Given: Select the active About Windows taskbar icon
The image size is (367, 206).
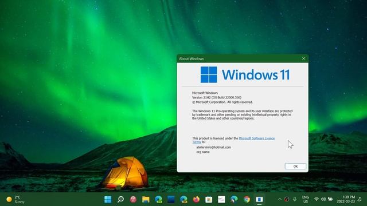Looking at the screenshot, I should 259,200.
